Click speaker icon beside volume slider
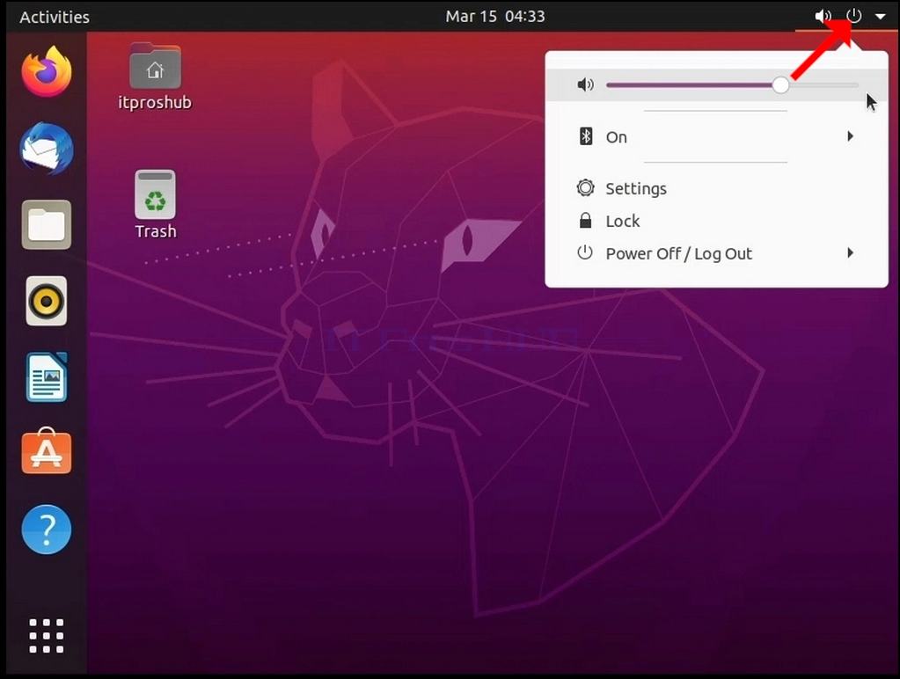This screenshot has width=900, height=679. [x=585, y=85]
